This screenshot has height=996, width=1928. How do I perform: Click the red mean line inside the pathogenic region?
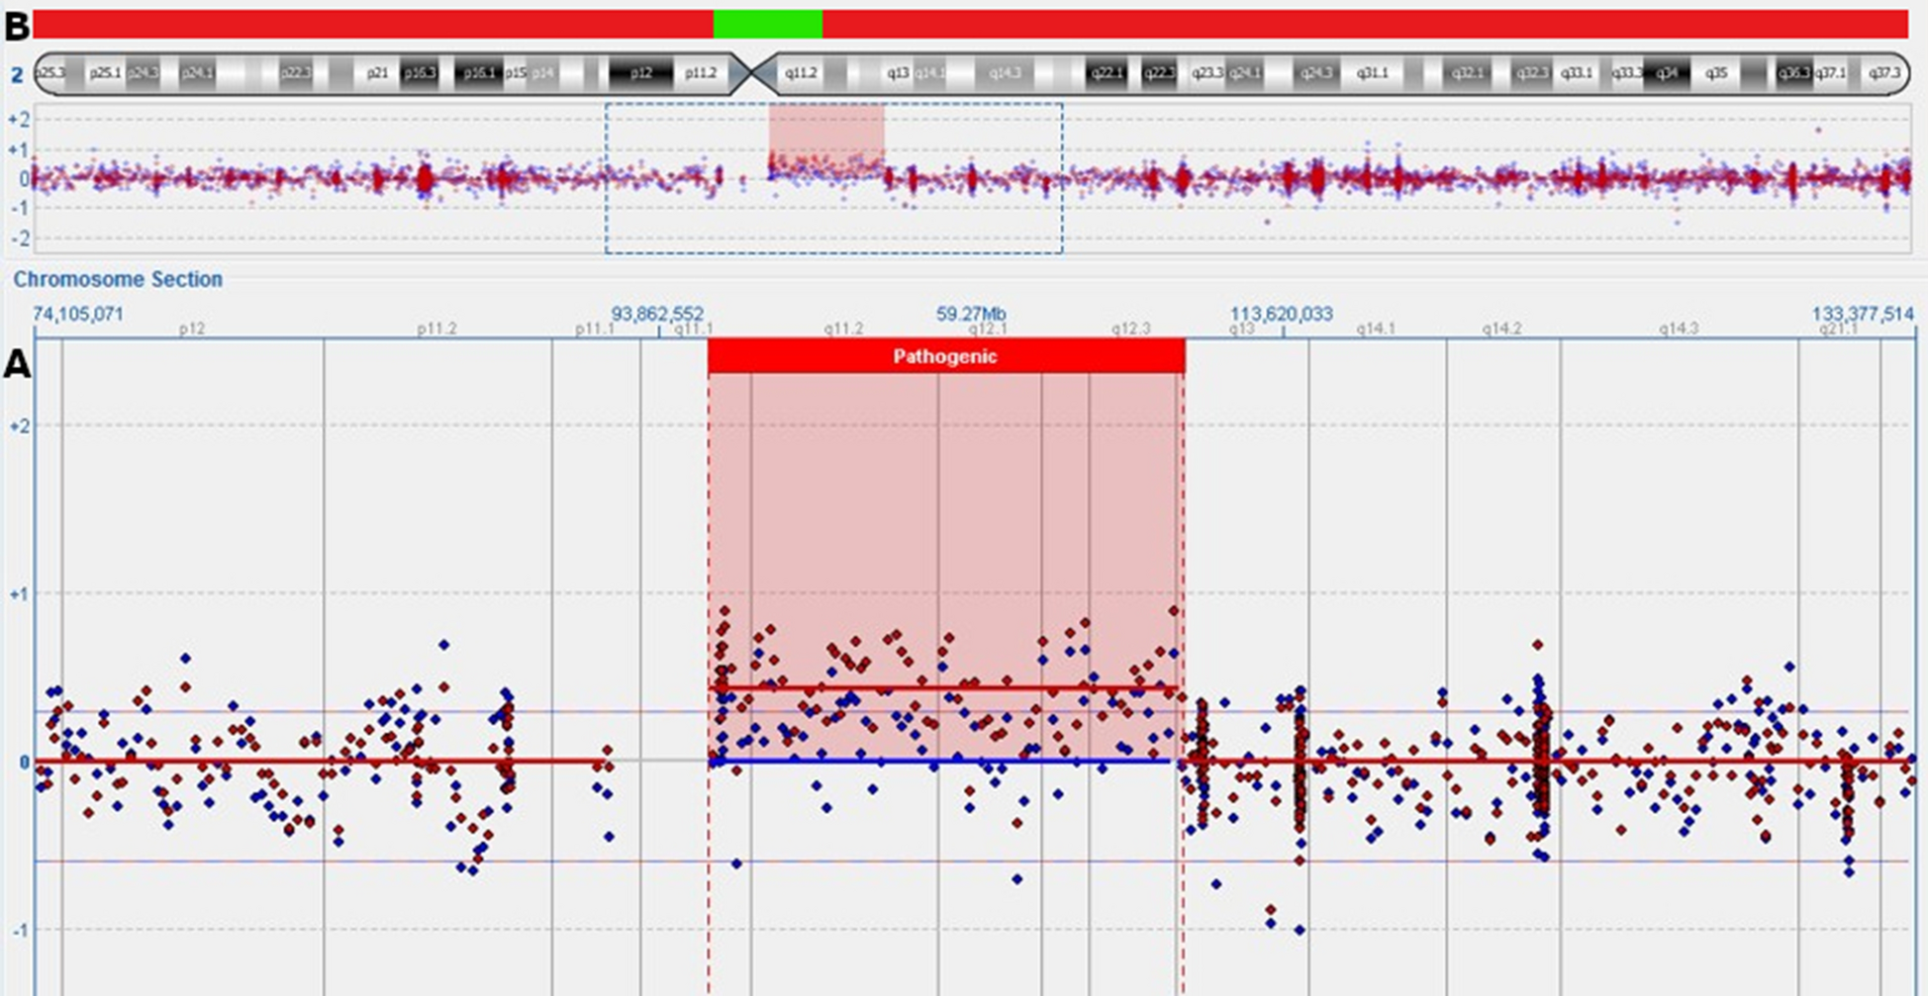(x=943, y=688)
